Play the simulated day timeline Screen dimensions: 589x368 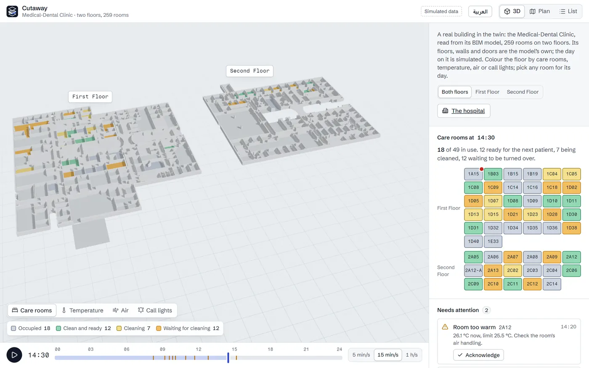pyautogui.click(x=14, y=355)
